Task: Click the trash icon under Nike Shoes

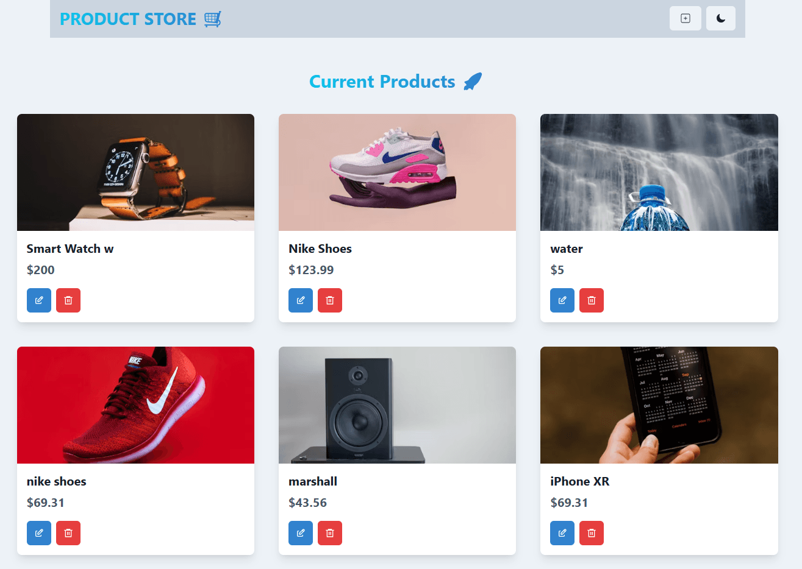Action: [330, 300]
